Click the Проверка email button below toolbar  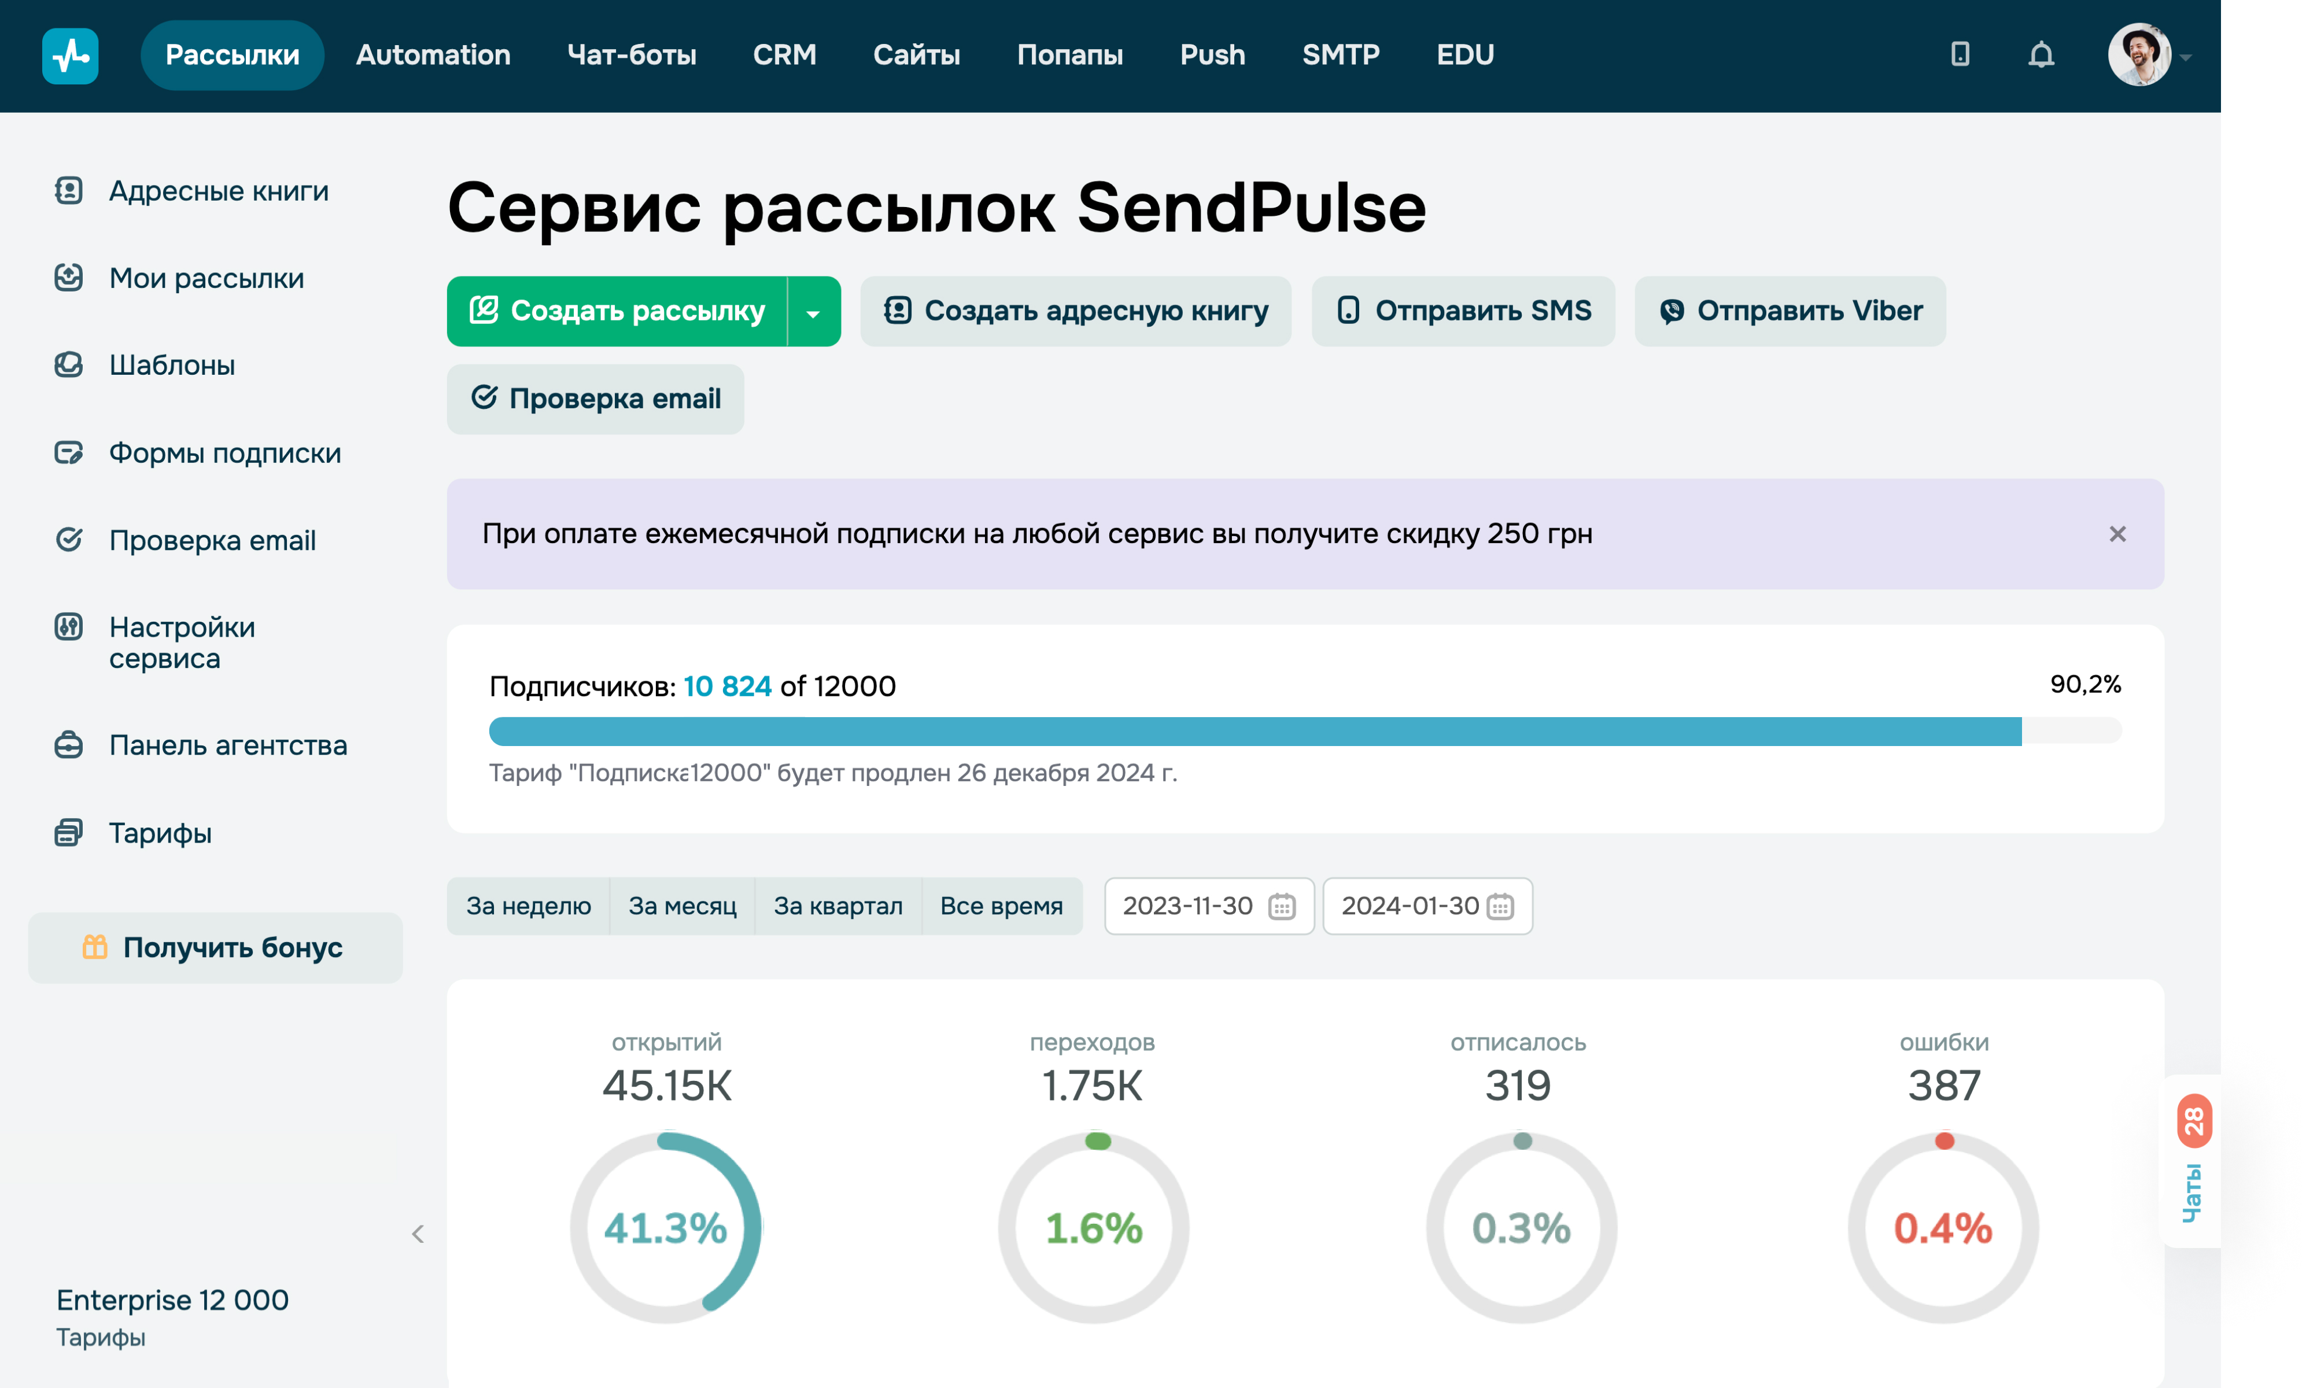[595, 400]
